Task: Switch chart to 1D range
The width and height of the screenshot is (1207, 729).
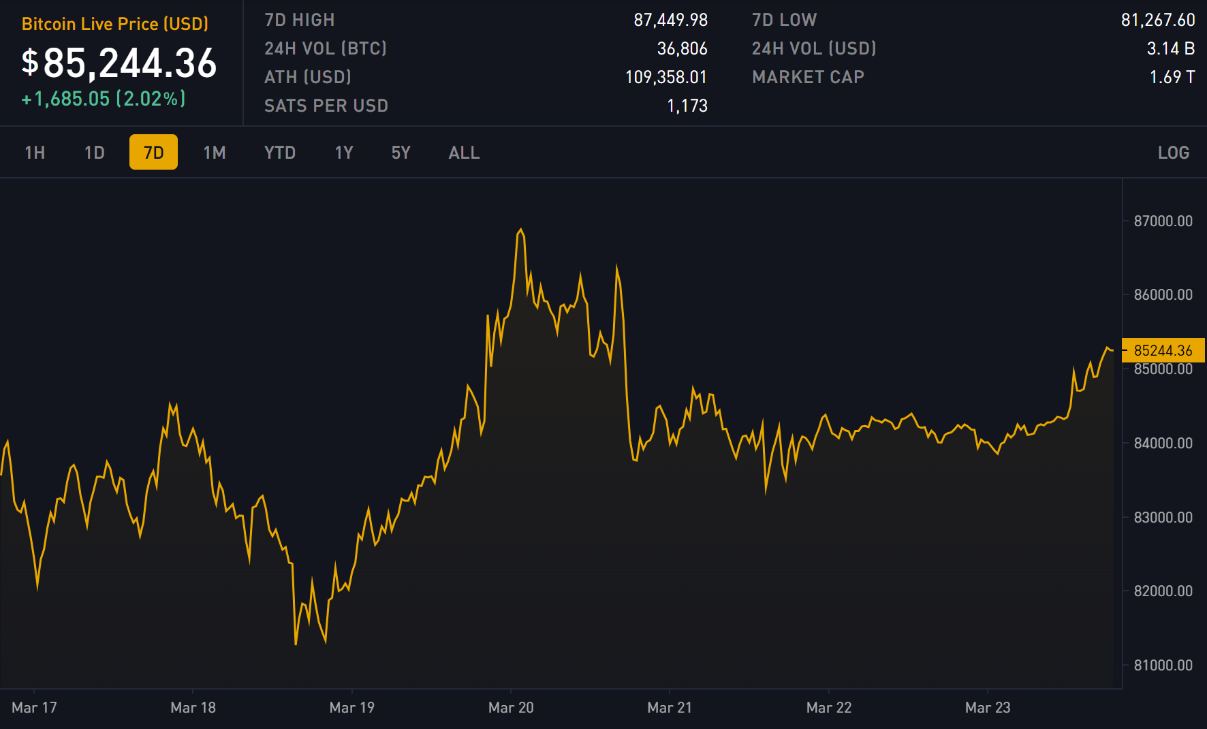Action: click(95, 153)
